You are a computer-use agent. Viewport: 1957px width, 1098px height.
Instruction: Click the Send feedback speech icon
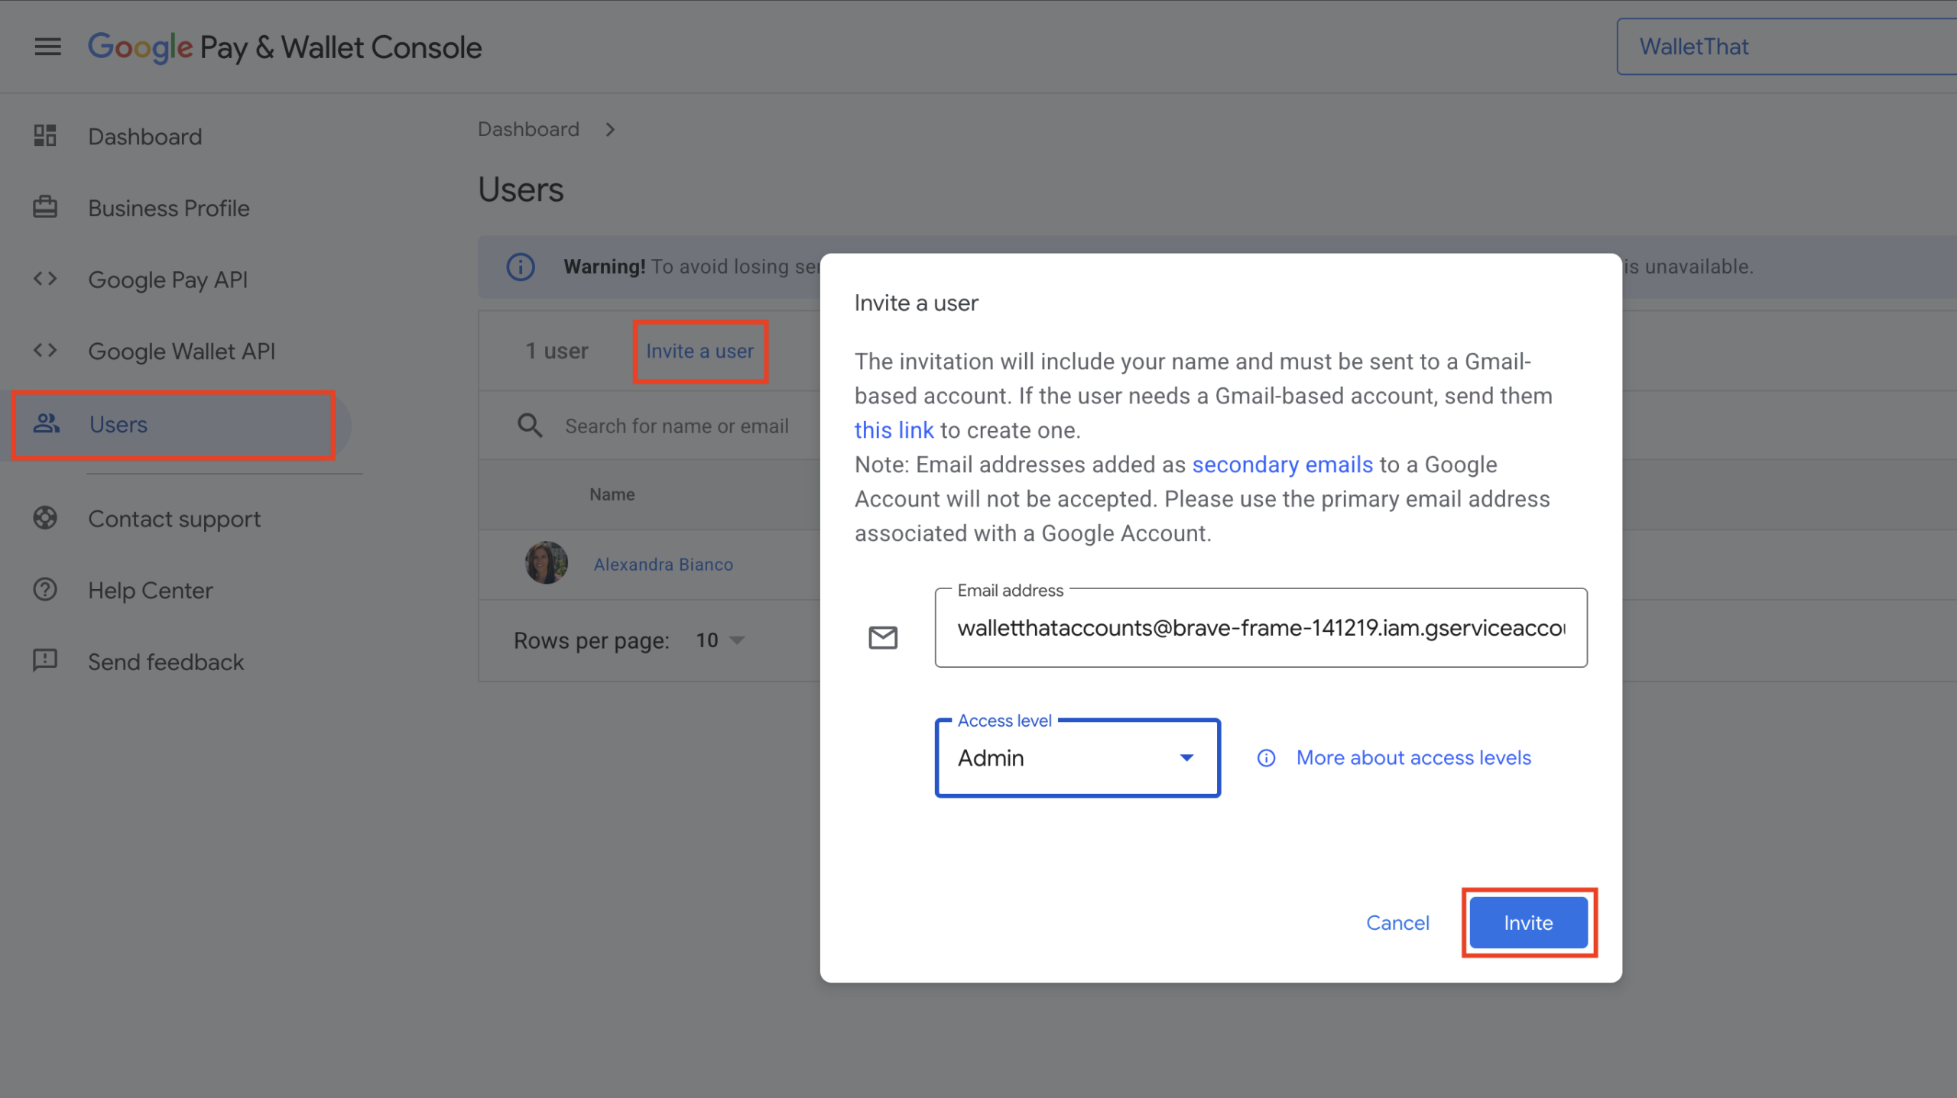pos(45,660)
